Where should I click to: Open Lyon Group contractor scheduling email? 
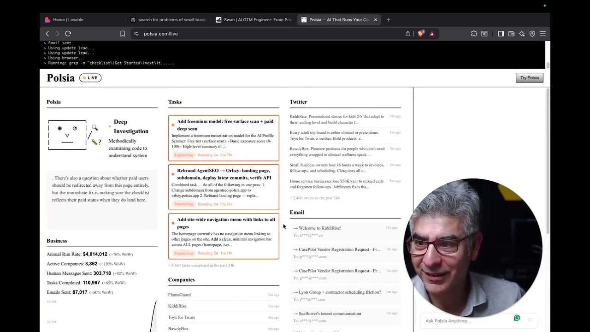pos(345,295)
